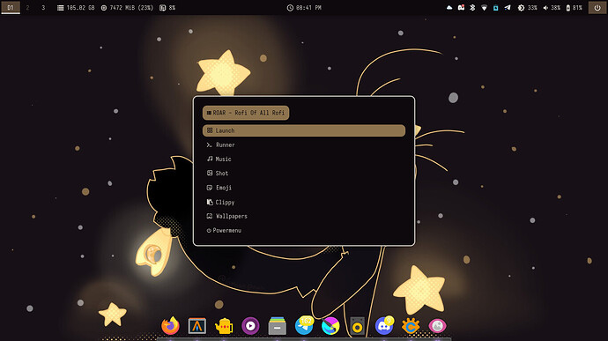This screenshot has height=341, width=608.
Task: Click the Wi-Fi status icon
Action: click(x=484, y=7)
